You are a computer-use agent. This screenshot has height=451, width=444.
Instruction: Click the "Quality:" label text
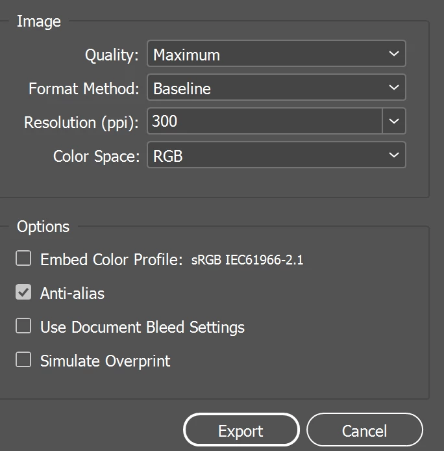coord(112,55)
